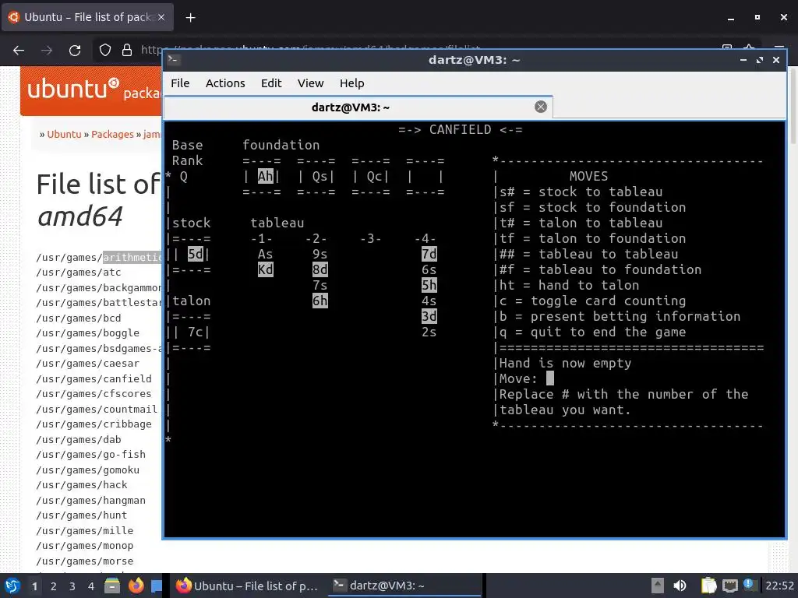Image resolution: width=798 pixels, height=598 pixels.
Task: Click the 2s card in tableau 4
Action: pyautogui.click(x=429, y=332)
